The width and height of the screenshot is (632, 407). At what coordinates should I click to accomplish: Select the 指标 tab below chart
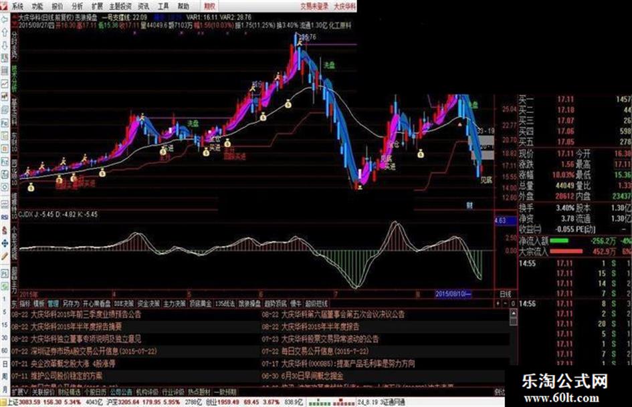click(25, 303)
